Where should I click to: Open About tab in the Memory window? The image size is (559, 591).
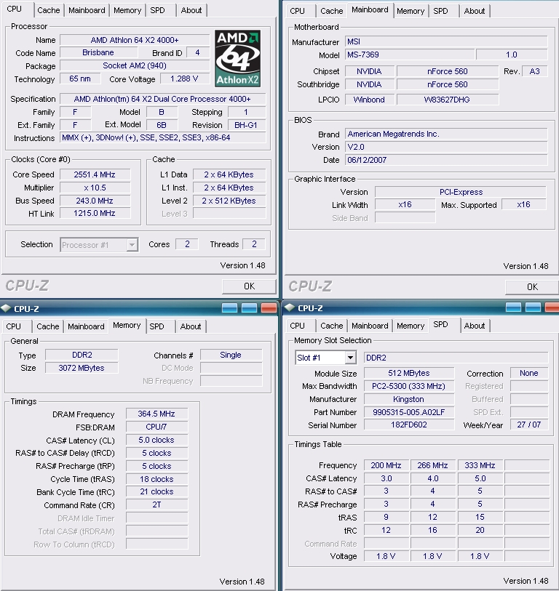click(191, 326)
